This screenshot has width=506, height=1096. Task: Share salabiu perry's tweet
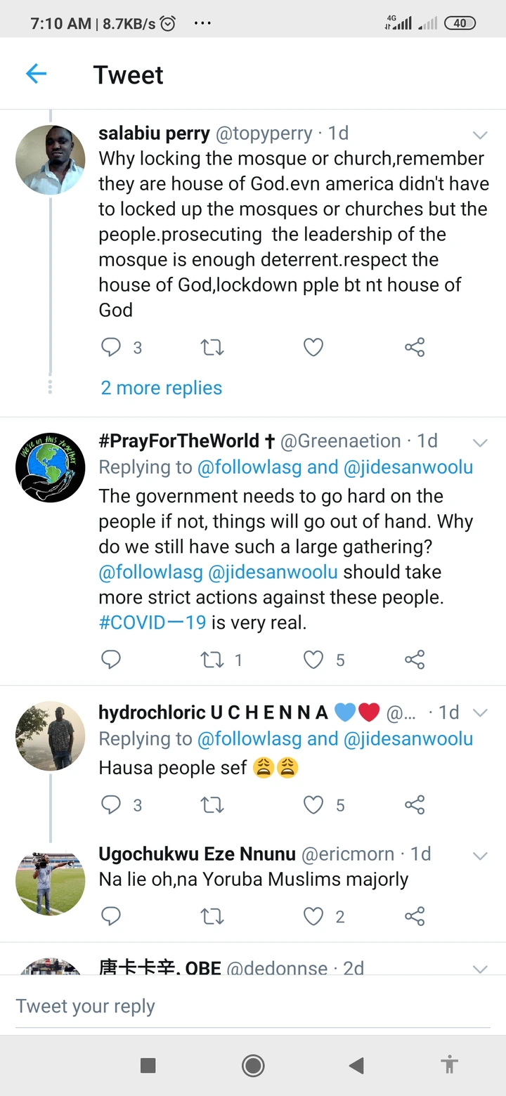[415, 347]
